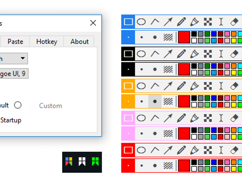Select text tool in red toolbar
Viewport: 242px width, 182px height.
coord(221,150)
